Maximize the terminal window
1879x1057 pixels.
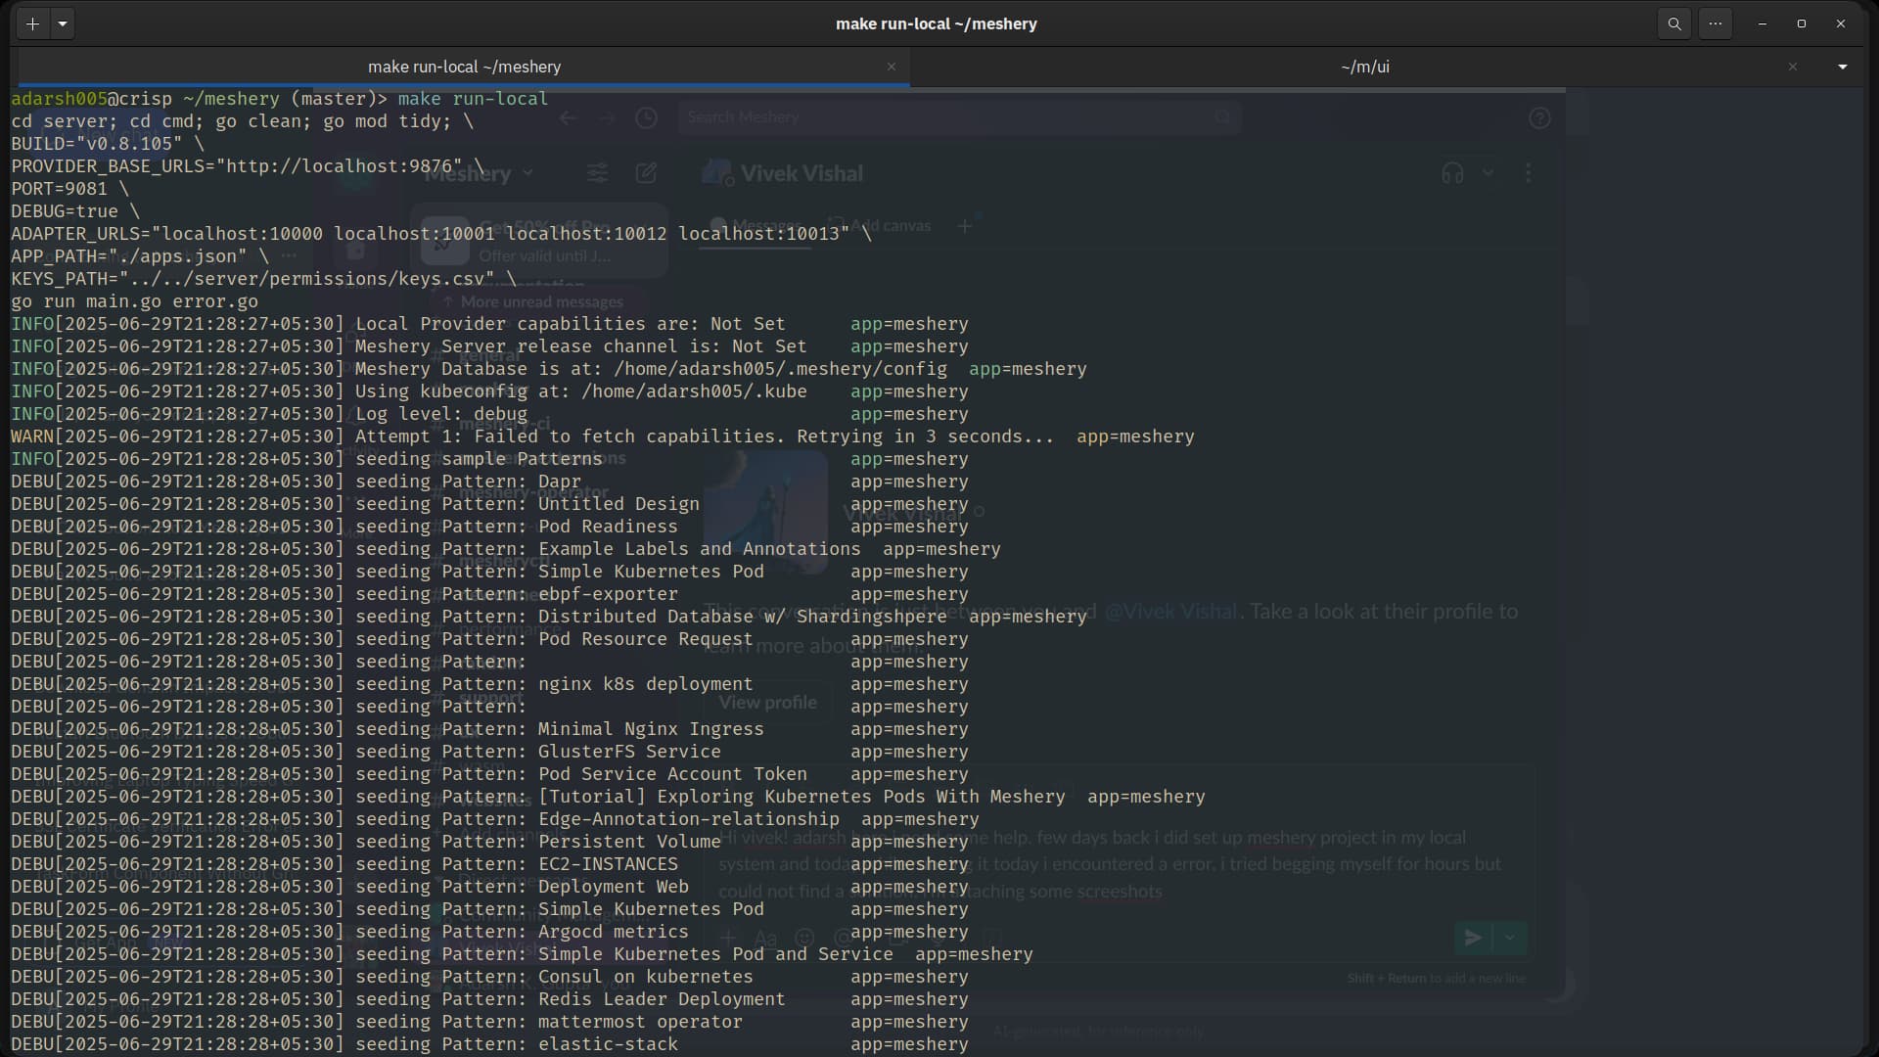coord(1802,23)
